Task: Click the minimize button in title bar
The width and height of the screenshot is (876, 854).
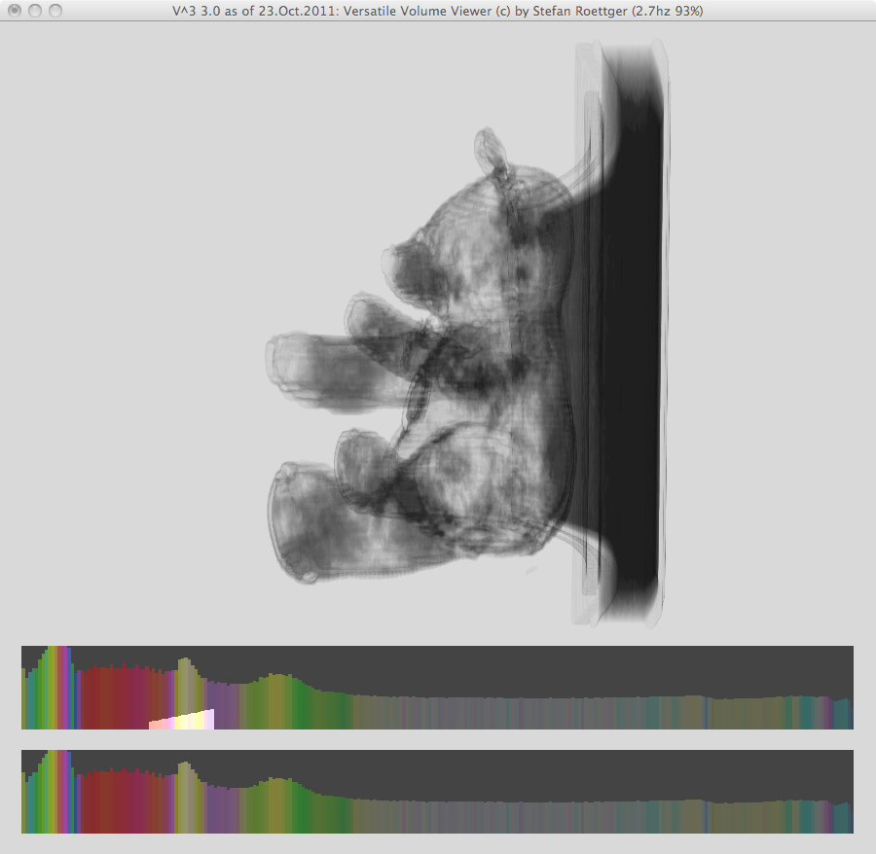Action: point(35,11)
